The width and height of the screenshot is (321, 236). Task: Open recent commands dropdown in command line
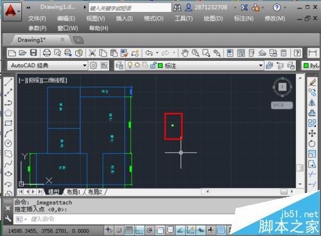pos(21,219)
